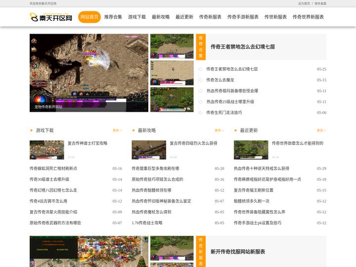Open article 热血传奇魔杖怎么得到

point(151,212)
